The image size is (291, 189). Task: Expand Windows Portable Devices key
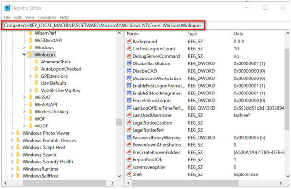(x=12, y=140)
